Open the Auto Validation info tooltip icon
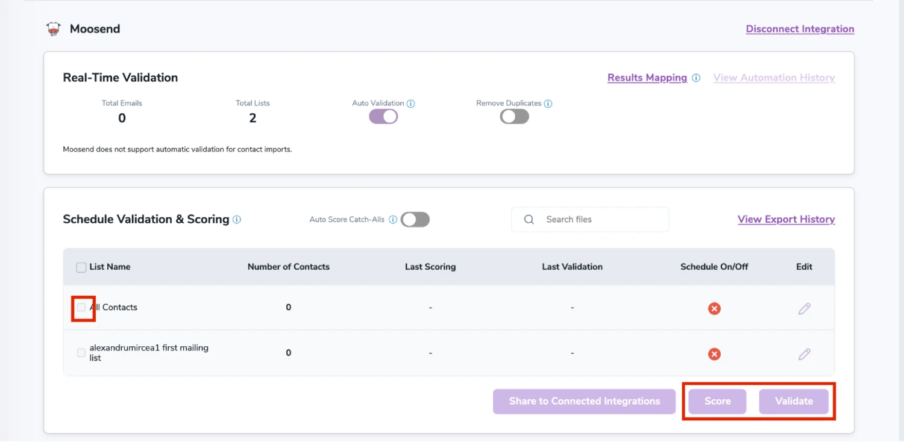The height and width of the screenshot is (442, 904). 411,103
